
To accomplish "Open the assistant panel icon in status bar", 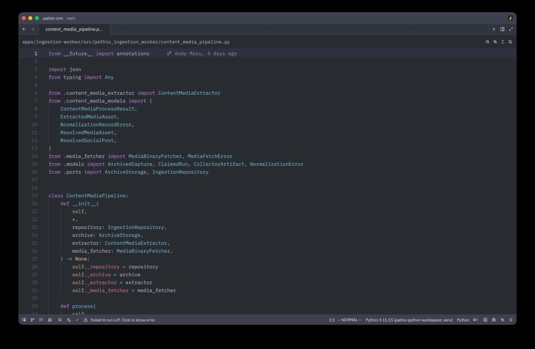I will tap(502, 320).
